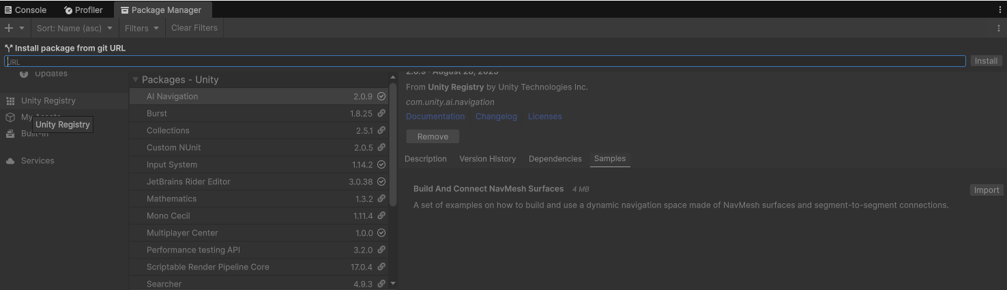Switch to the Version History tab
This screenshot has height=290, width=1007.
point(487,159)
